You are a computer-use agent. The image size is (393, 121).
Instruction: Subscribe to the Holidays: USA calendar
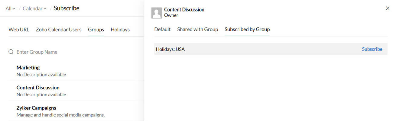click(x=372, y=49)
